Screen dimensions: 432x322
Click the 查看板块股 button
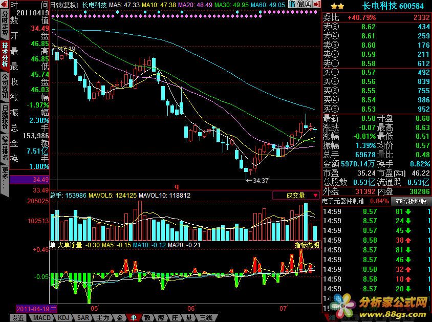pyautogui.click(x=411, y=202)
